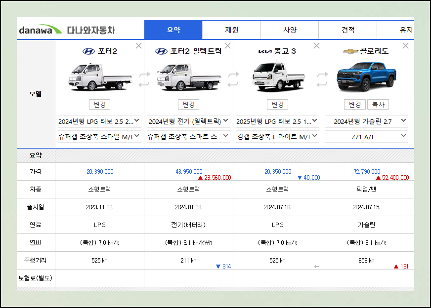Screen dimensions: 431x308
Task: Remove 포터2 from comparison with X icon
Action: (x=138, y=46)
